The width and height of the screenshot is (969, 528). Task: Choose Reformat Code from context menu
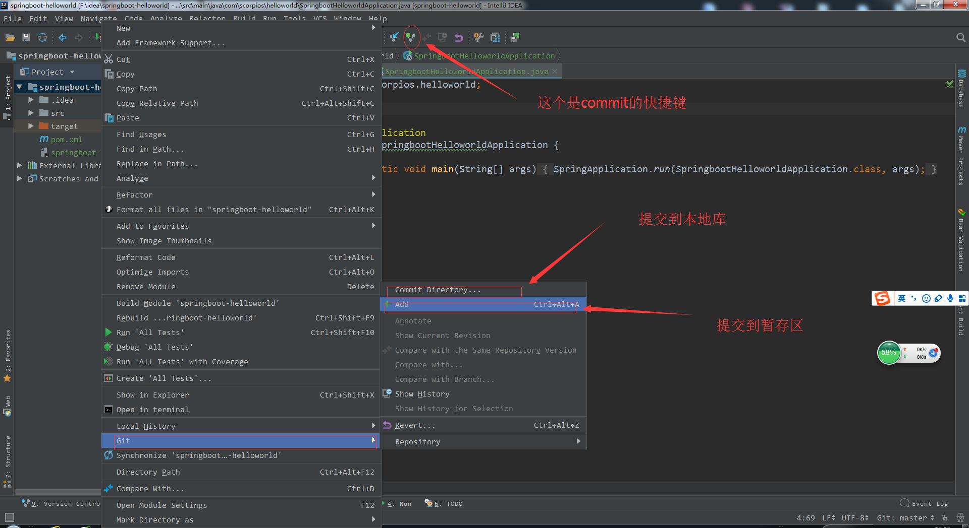(x=241, y=257)
